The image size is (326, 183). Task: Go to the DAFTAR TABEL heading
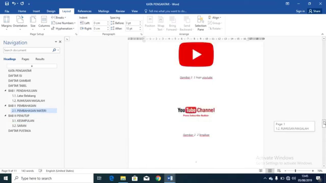17,86
